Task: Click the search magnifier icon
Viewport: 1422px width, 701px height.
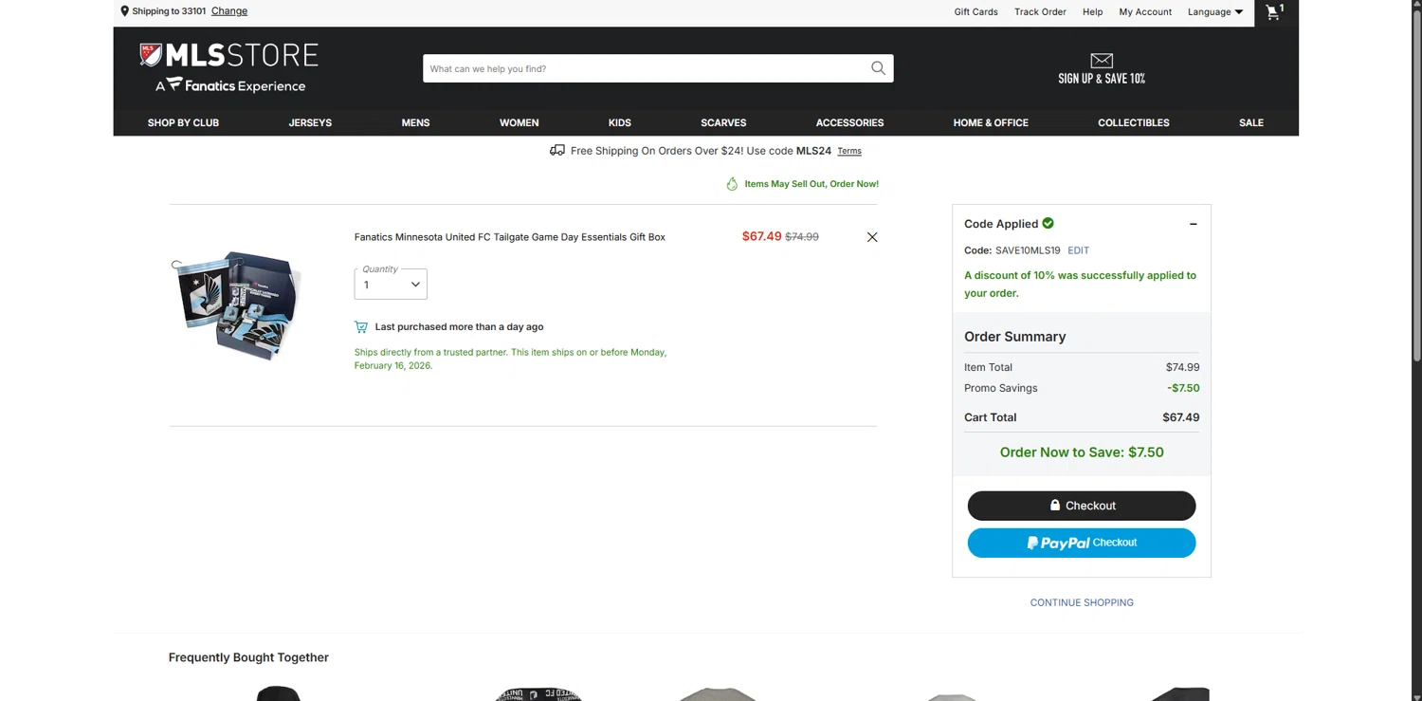Action: [878, 68]
